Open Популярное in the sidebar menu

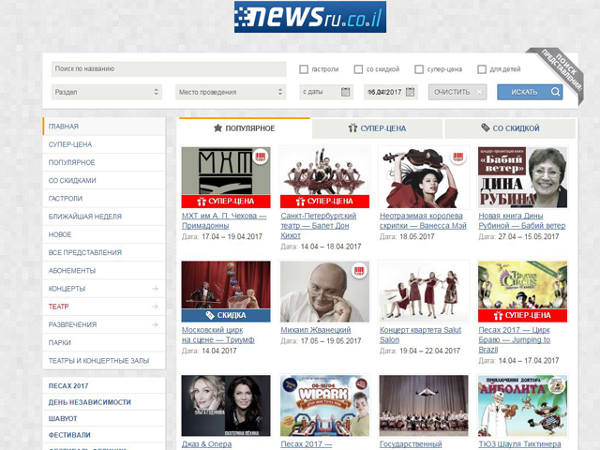(x=104, y=162)
